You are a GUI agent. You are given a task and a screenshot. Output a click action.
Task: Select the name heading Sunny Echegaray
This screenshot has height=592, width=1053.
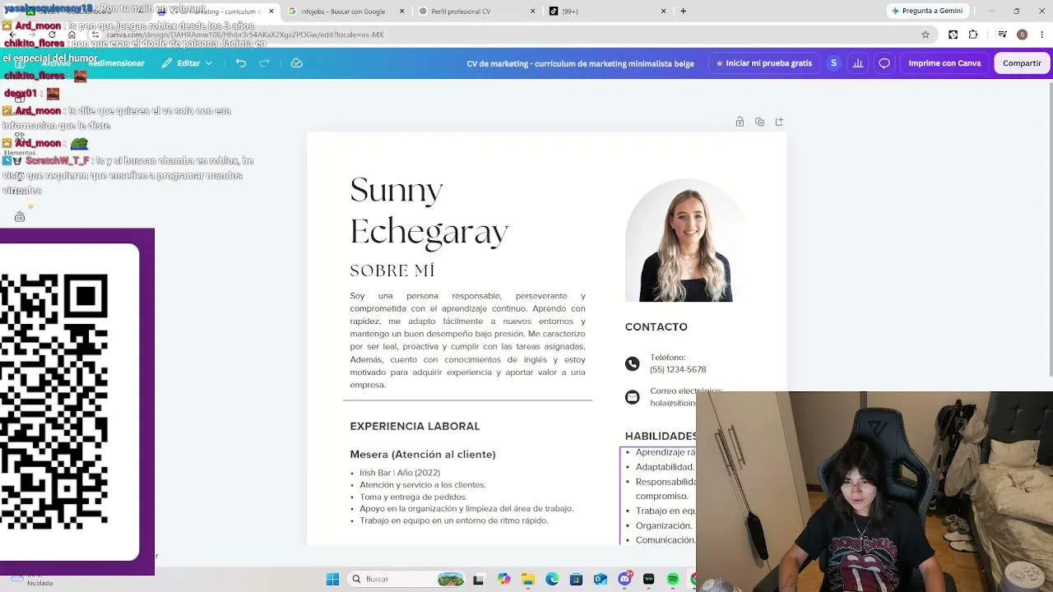[429, 211]
